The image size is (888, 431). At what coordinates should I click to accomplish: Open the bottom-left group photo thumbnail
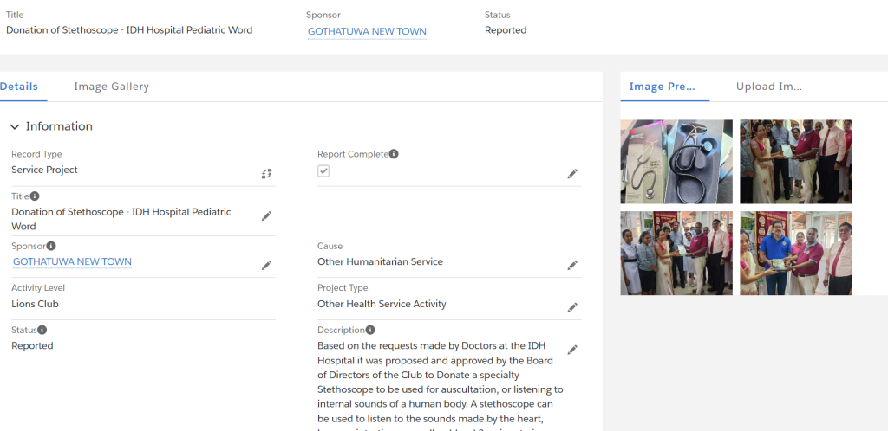coord(676,253)
